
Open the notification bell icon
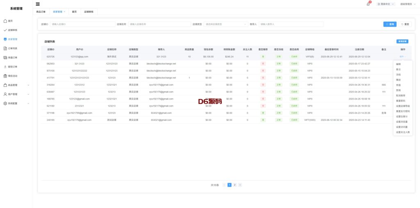pyautogui.click(x=368, y=4)
